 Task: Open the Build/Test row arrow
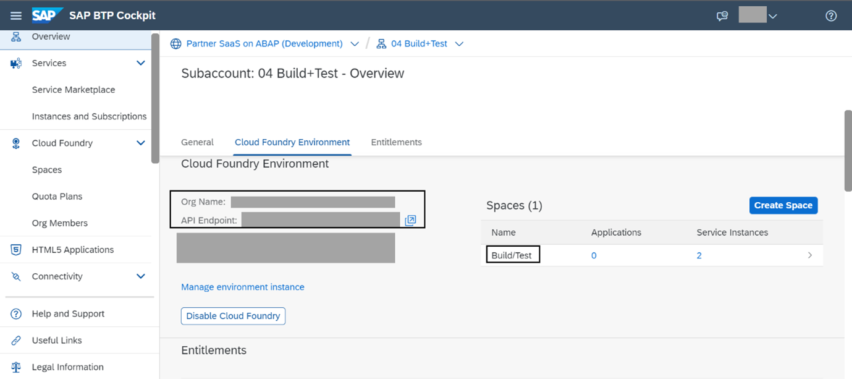click(x=809, y=255)
